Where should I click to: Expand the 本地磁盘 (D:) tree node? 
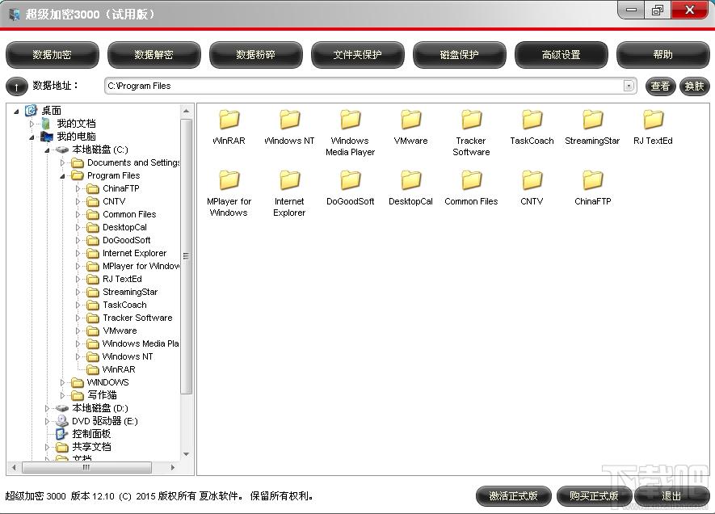pyautogui.click(x=47, y=408)
